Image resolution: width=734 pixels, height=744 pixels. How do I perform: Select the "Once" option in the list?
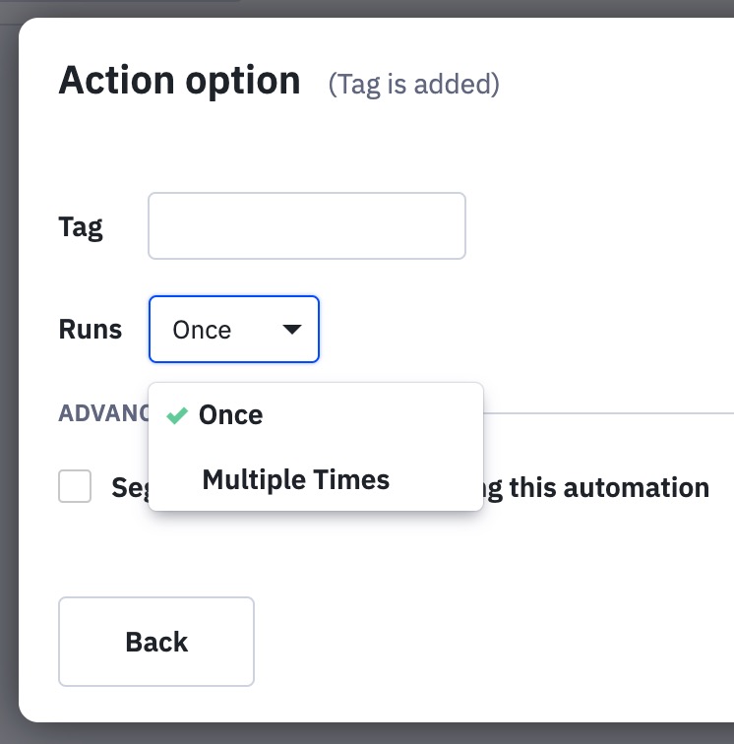point(230,415)
